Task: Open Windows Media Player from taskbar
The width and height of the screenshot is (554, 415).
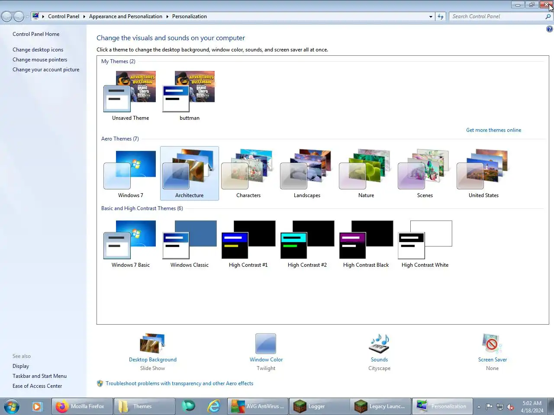Action: point(37,406)
